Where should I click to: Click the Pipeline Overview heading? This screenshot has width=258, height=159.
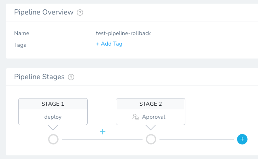coord(44,12)
